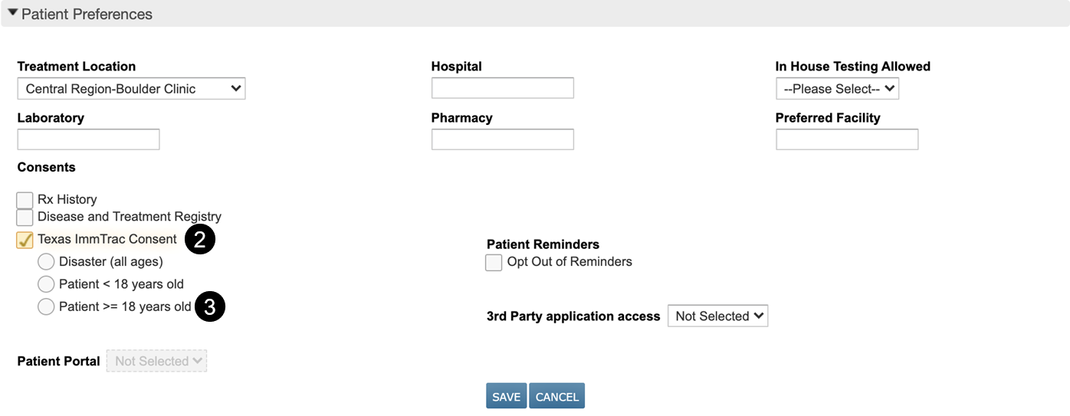Enable the Rx History consent checkbox
Image resolution: width=1070 pixels, height=416 pixels.
pos(25,200)
